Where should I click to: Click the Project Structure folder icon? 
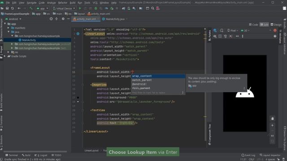click(141, 8)
